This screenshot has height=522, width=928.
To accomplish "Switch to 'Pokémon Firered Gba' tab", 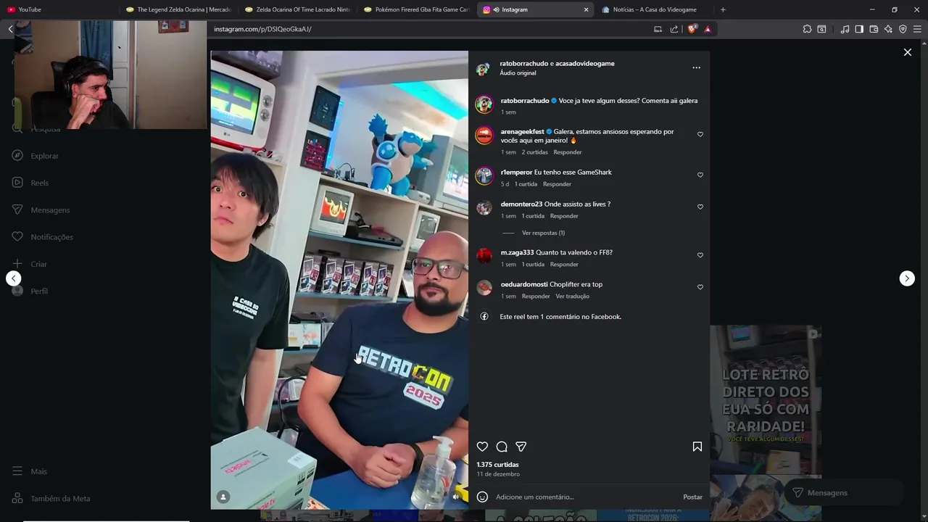I will pyautogui.click(x=416, y=9).
